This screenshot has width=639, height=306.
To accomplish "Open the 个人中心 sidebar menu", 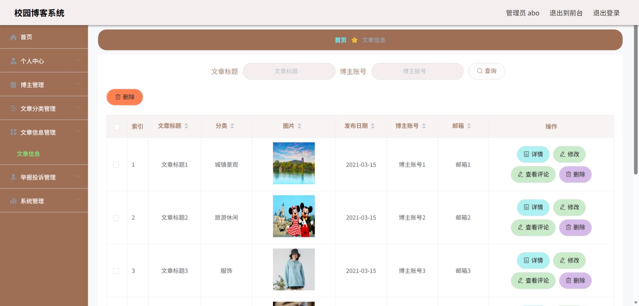I will click(x=44, y=61).
